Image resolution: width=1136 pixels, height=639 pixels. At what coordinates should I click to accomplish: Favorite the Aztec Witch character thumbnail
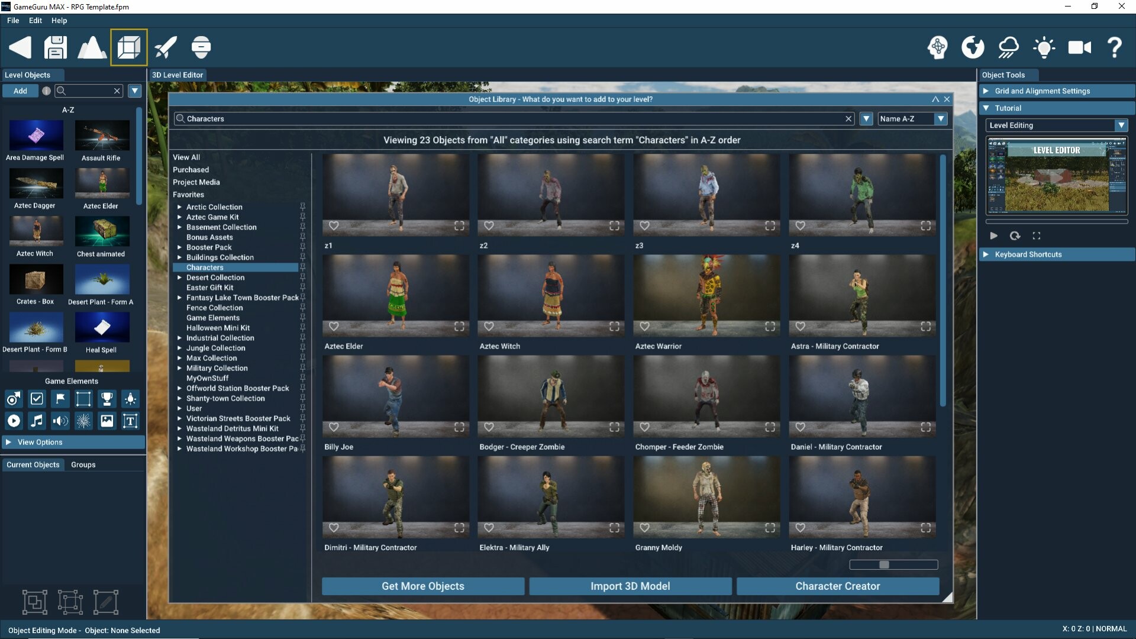(489, 326)
